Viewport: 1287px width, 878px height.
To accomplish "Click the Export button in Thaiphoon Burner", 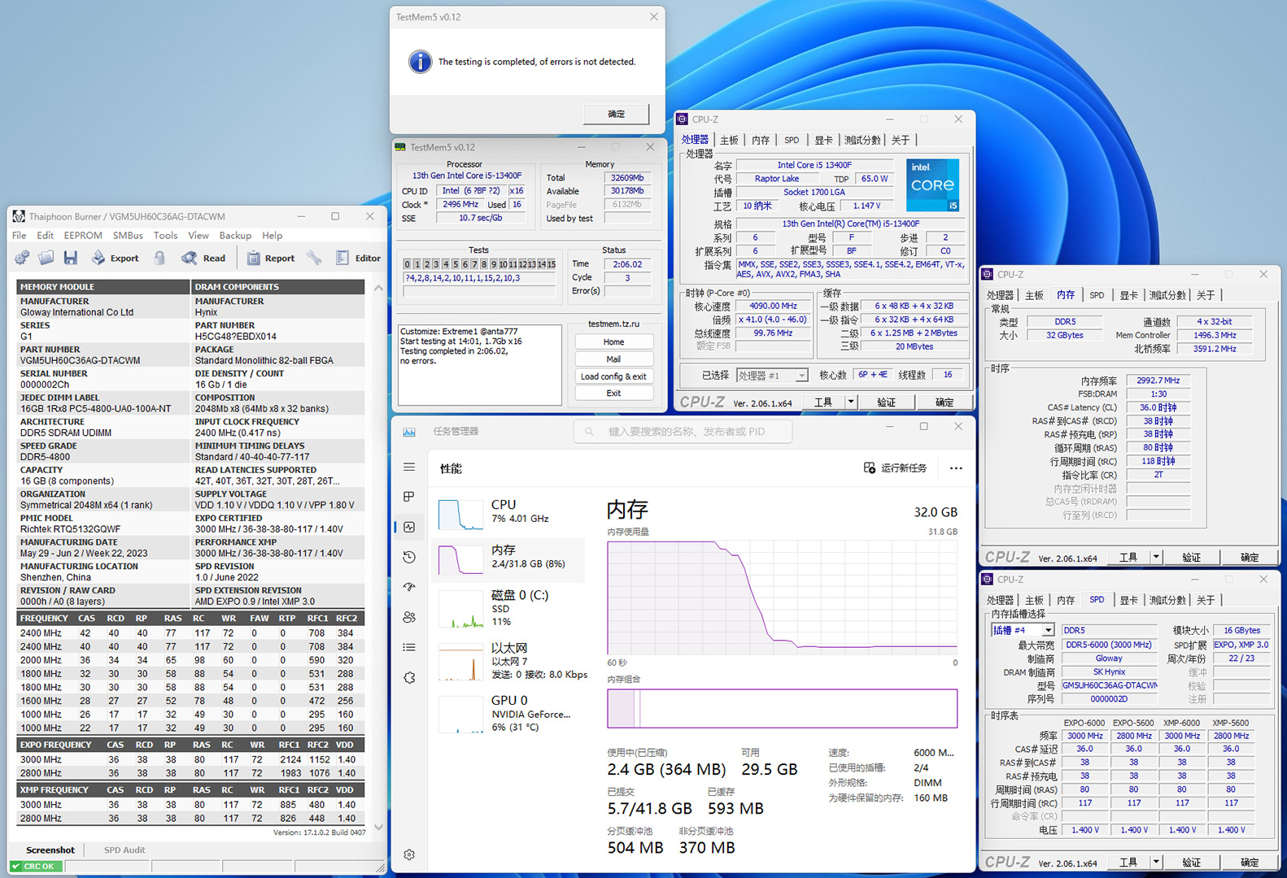I will (115, 258).
